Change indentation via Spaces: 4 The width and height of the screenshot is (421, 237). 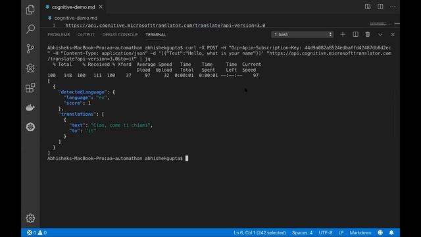pyautogui.click(x=302, y=232)
